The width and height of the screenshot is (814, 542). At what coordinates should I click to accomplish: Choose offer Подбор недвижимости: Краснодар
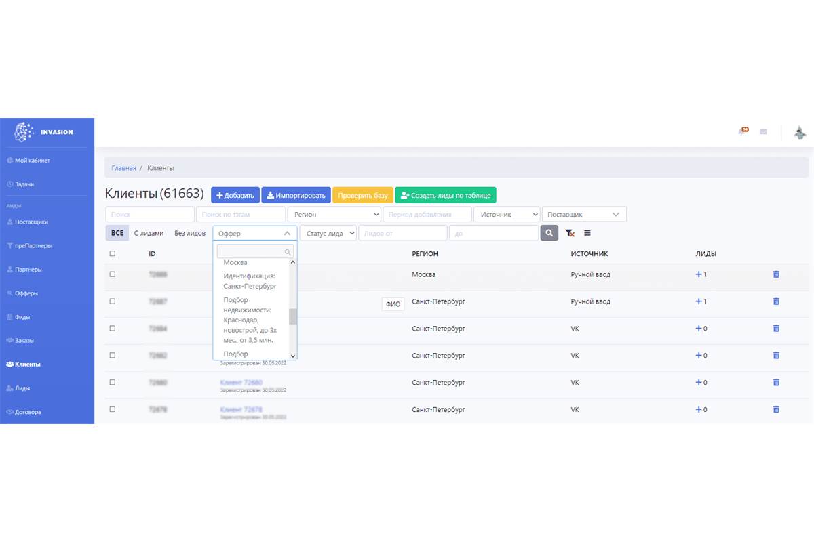(x=250, y=320)
